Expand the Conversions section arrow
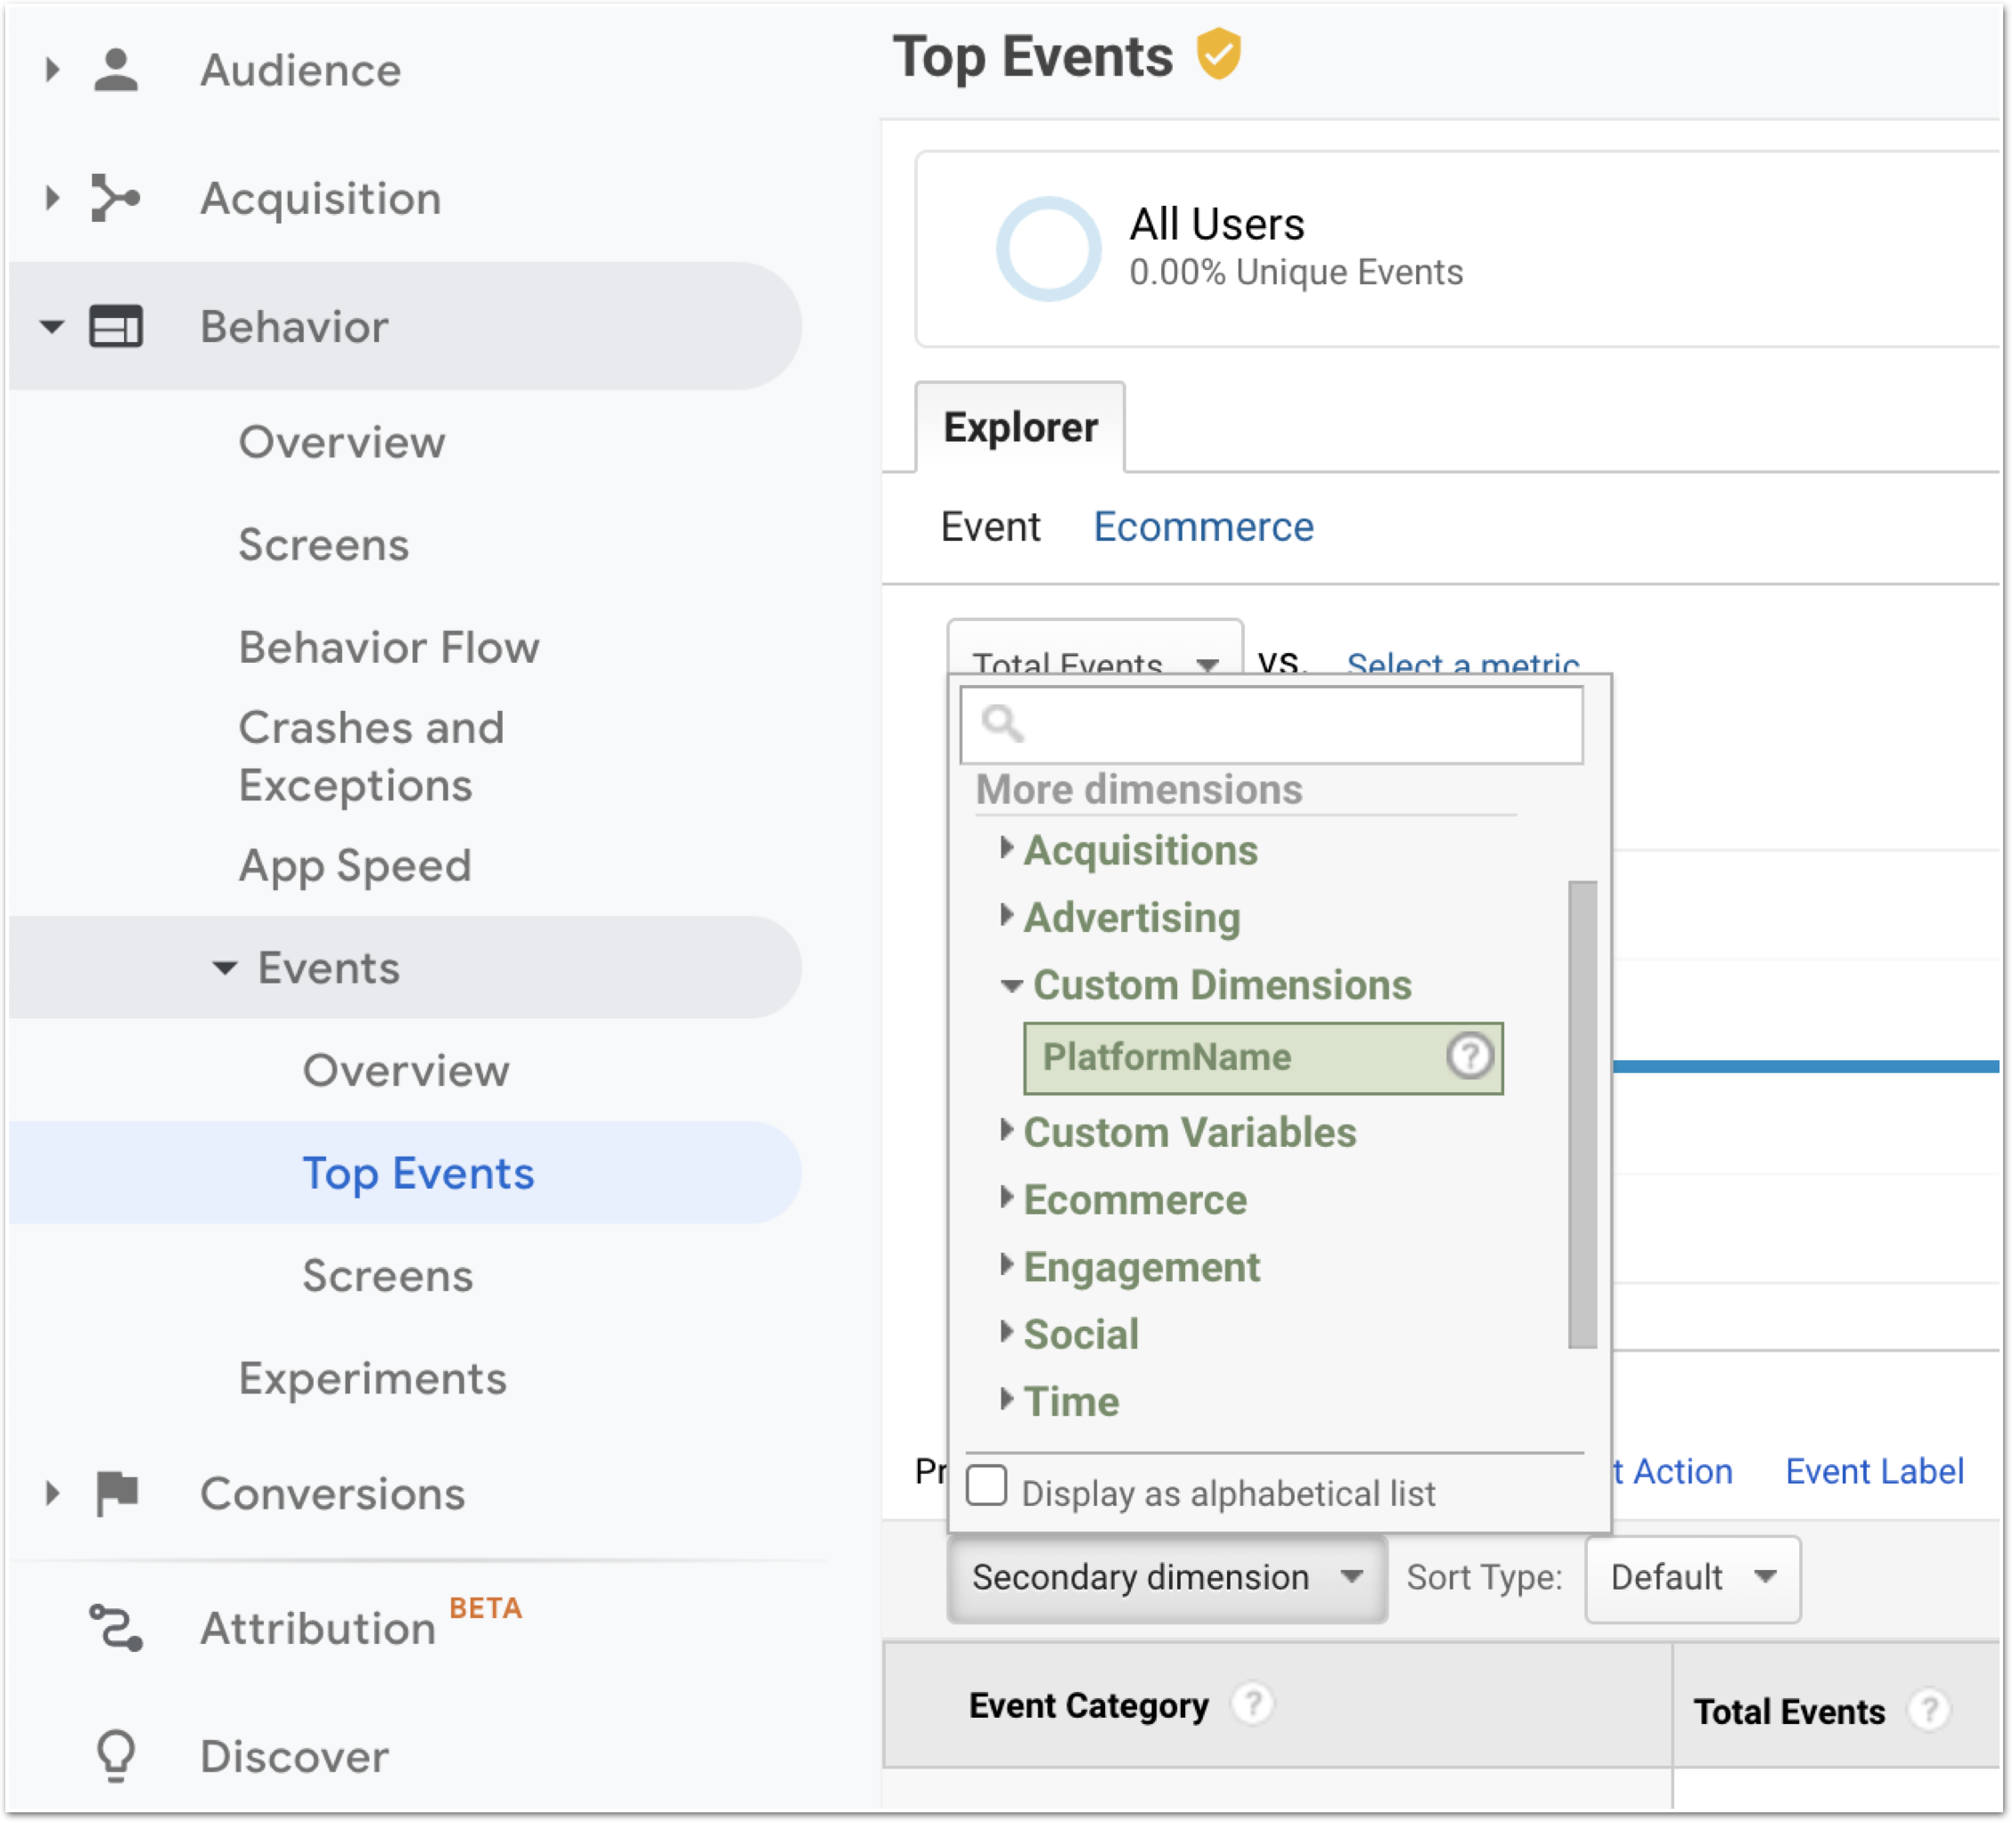 click(52, 1493)
